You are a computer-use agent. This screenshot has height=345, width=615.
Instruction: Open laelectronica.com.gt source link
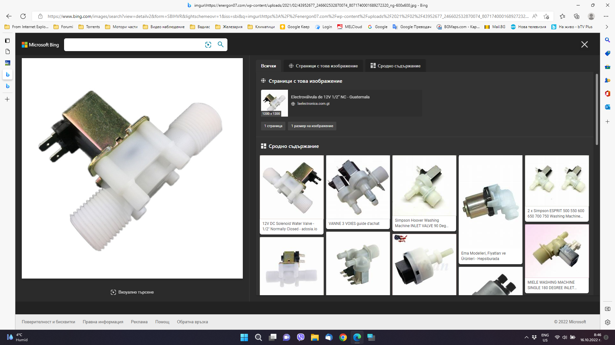point(313,103)
